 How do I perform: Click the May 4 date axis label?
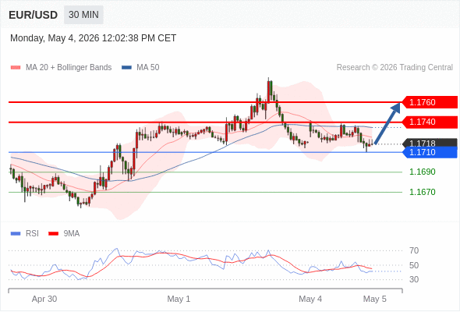tap(310, 299)
